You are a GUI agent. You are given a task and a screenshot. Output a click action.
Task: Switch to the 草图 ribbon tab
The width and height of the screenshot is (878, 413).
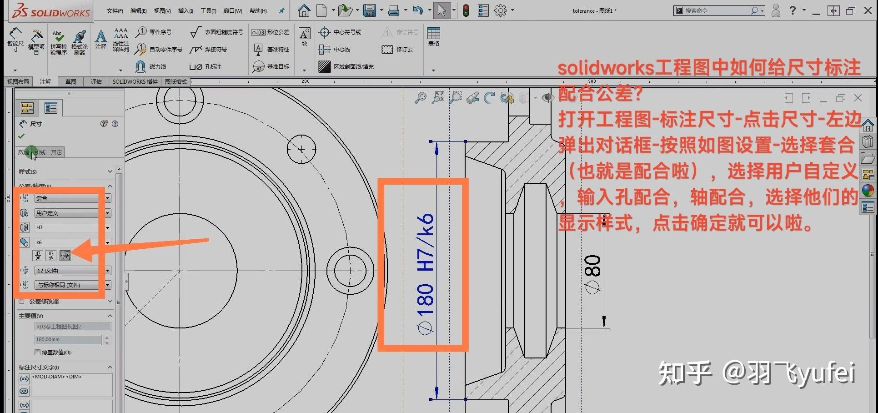(x=71, y=81)
